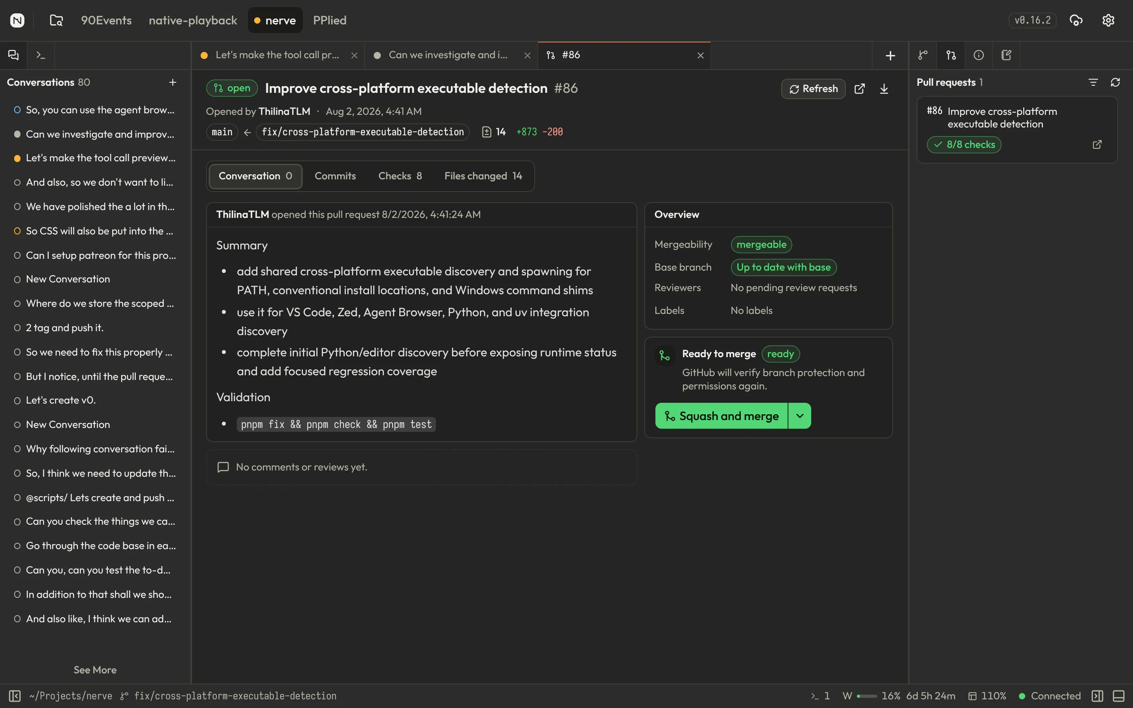Viewport: 1133px width, 708px height.
Task: Close the 'Can we investigate' tab
Action: tap(527, 55)
